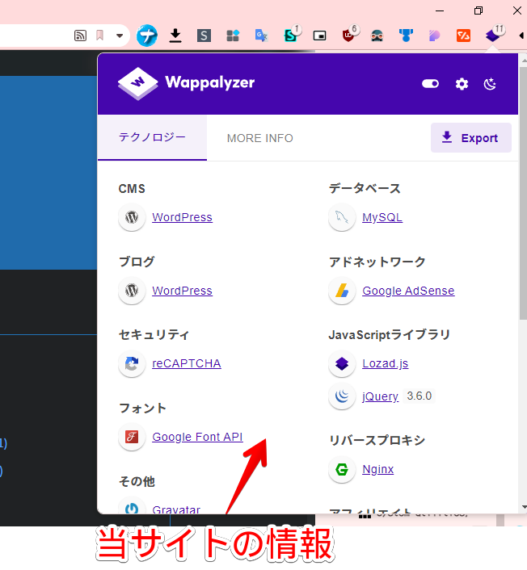
Task: Open the Google Font API link
Action: [x=197, y=437]
